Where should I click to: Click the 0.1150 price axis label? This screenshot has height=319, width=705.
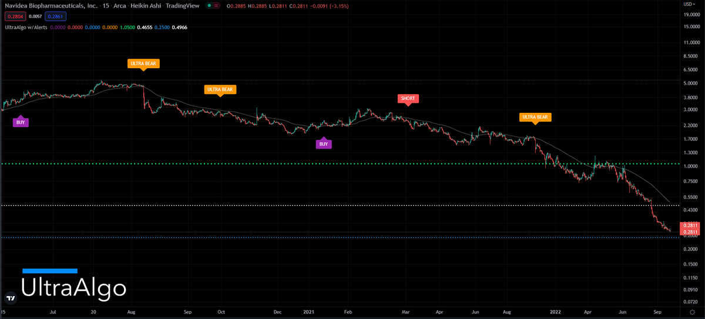[x=691, y=277]
